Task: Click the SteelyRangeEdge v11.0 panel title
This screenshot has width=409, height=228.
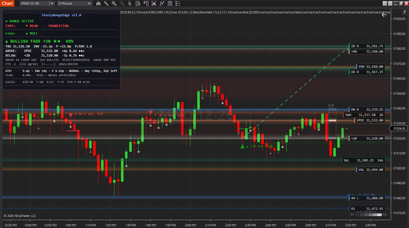Action: pyautogui.click(x=61, y=15)
